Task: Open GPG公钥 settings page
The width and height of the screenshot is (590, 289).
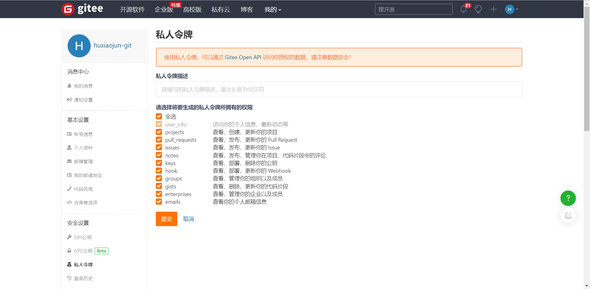Action: point(83,251)
